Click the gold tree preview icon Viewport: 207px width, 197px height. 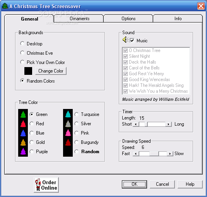tap(23, 142)
